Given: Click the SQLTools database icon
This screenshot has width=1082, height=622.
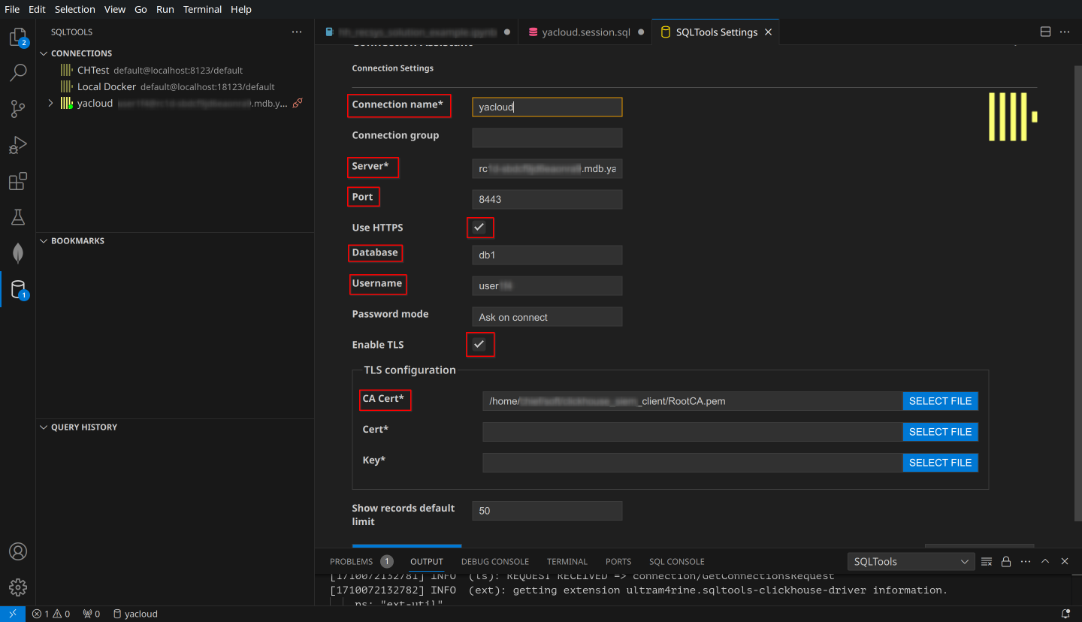Looking at the screenshot, I should click(x=18, y=289).
